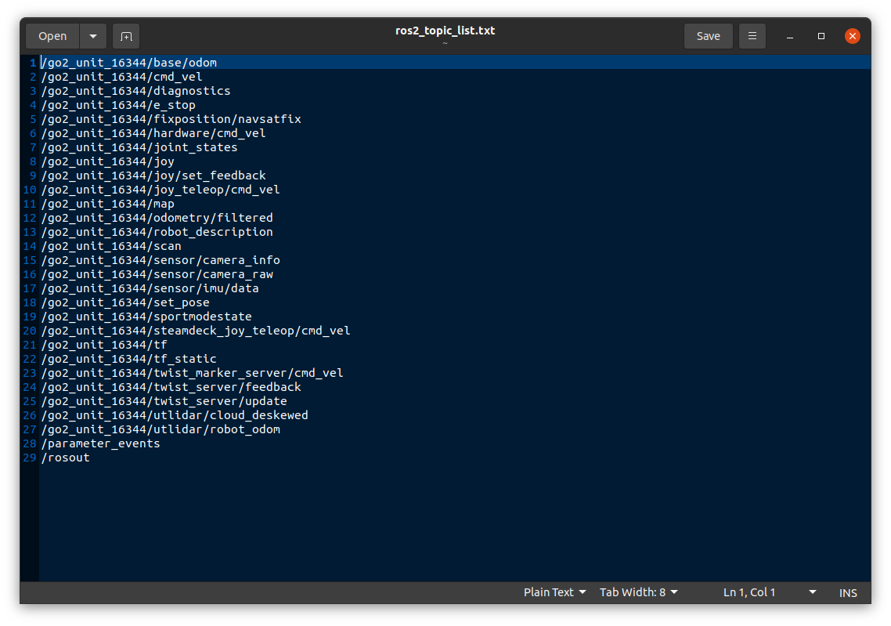Open the Plain Text language dropdown
This screenshot has height=626, width=891.
[x=554, y=592]
